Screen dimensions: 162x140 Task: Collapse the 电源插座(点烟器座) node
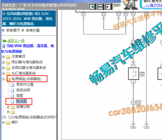pos(3,79)
